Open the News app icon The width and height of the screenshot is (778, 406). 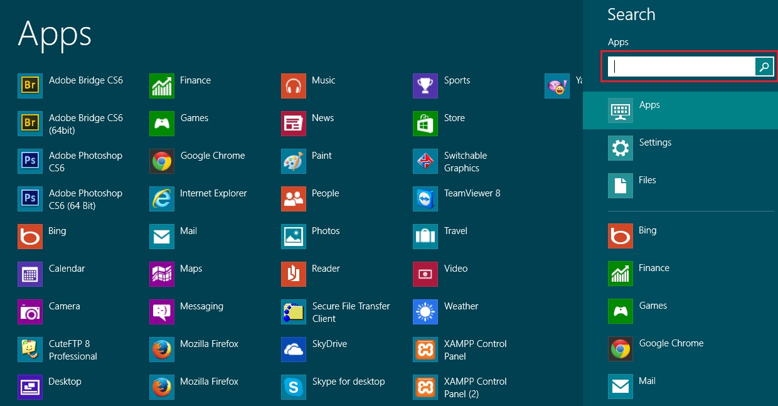point(294,124)
